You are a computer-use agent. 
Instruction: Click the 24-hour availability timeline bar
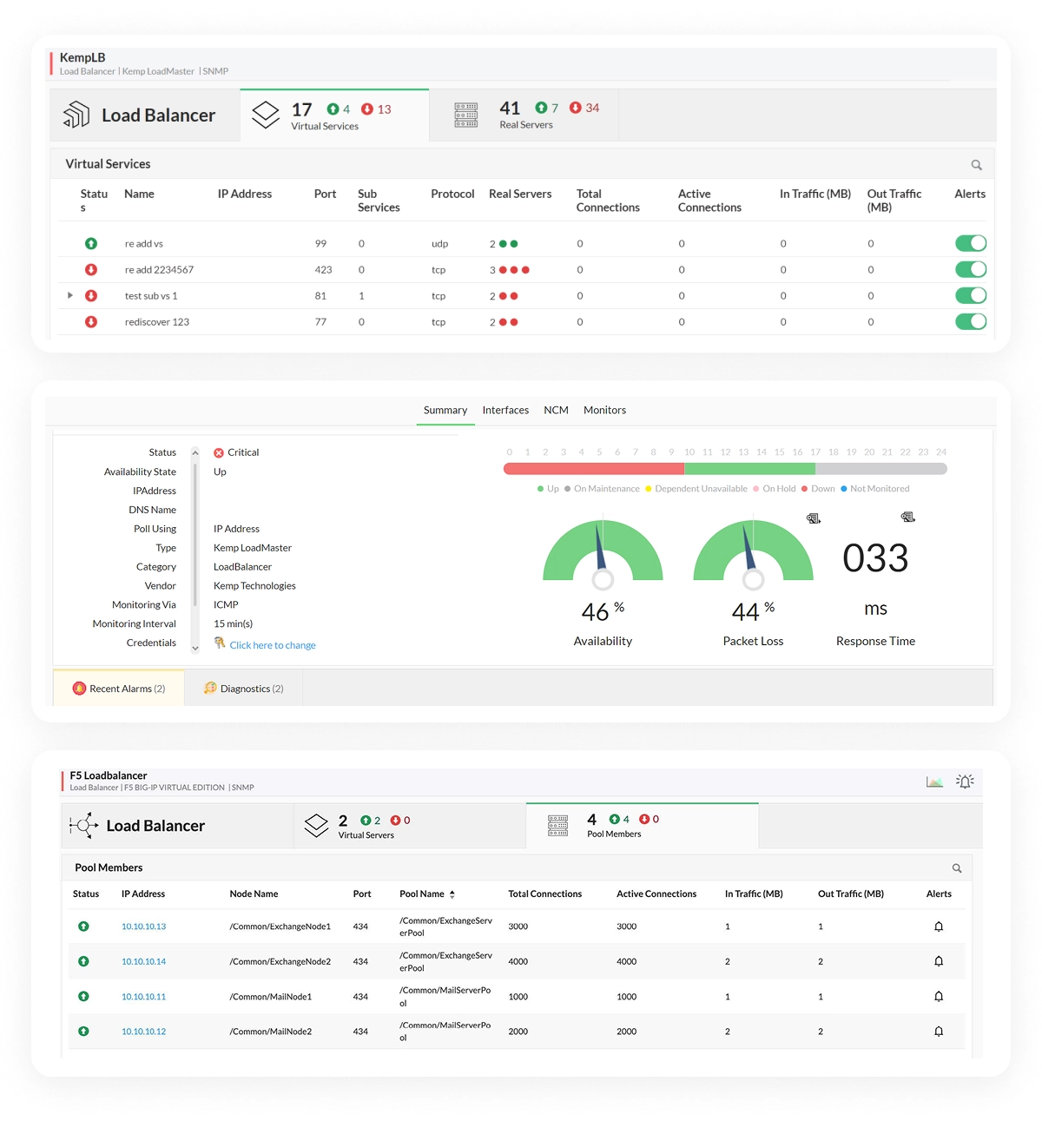point(725,468)
